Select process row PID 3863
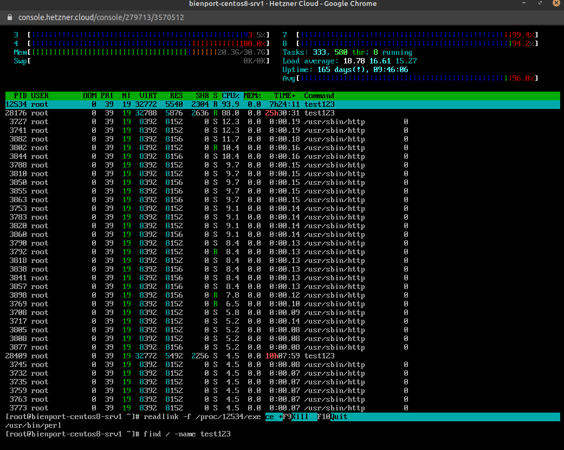The height and width of the screenshot is (450, 564). (x=282, y=200)
